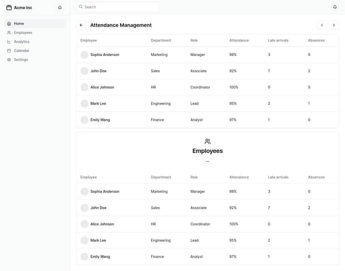Click Emily Wang's avatar in bottom table
This screenshot has height=271, width=345.
(x=84, y=256)
